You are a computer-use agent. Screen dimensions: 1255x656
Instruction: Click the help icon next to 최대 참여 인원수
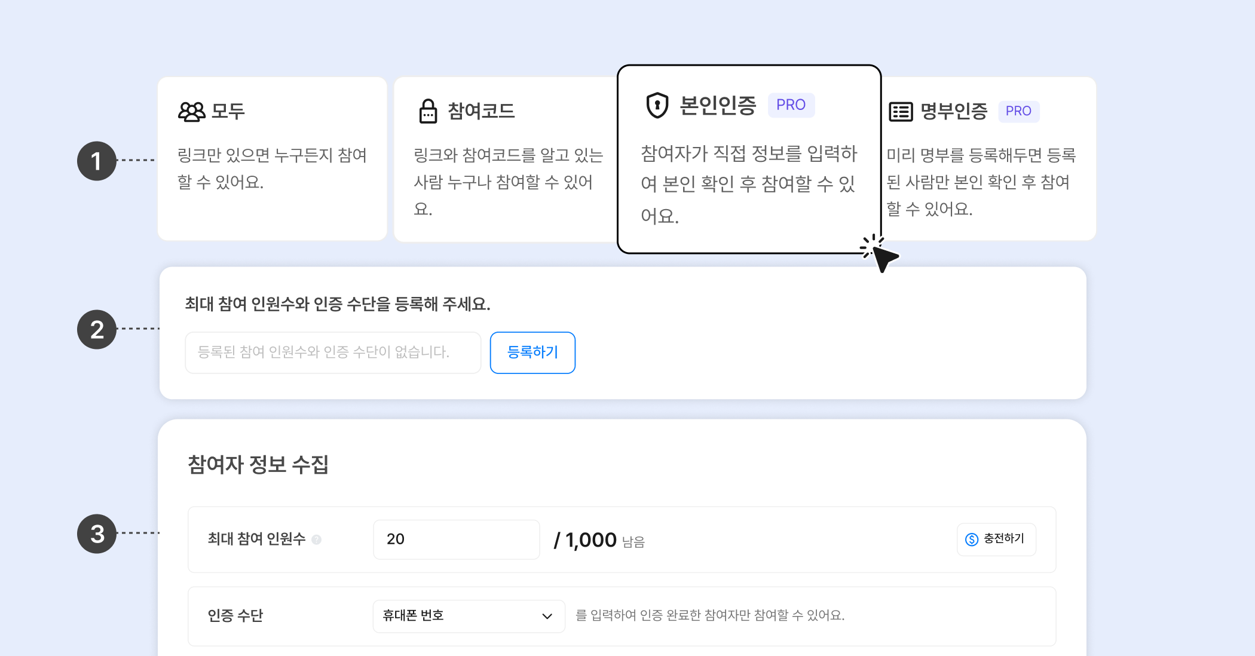(317, 539)
